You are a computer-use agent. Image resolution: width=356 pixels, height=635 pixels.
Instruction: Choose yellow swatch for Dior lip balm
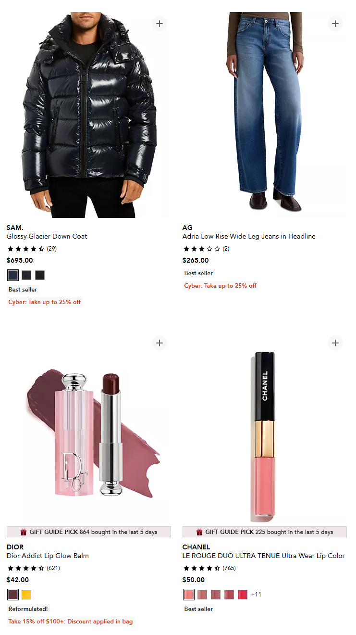click(26, 595)
